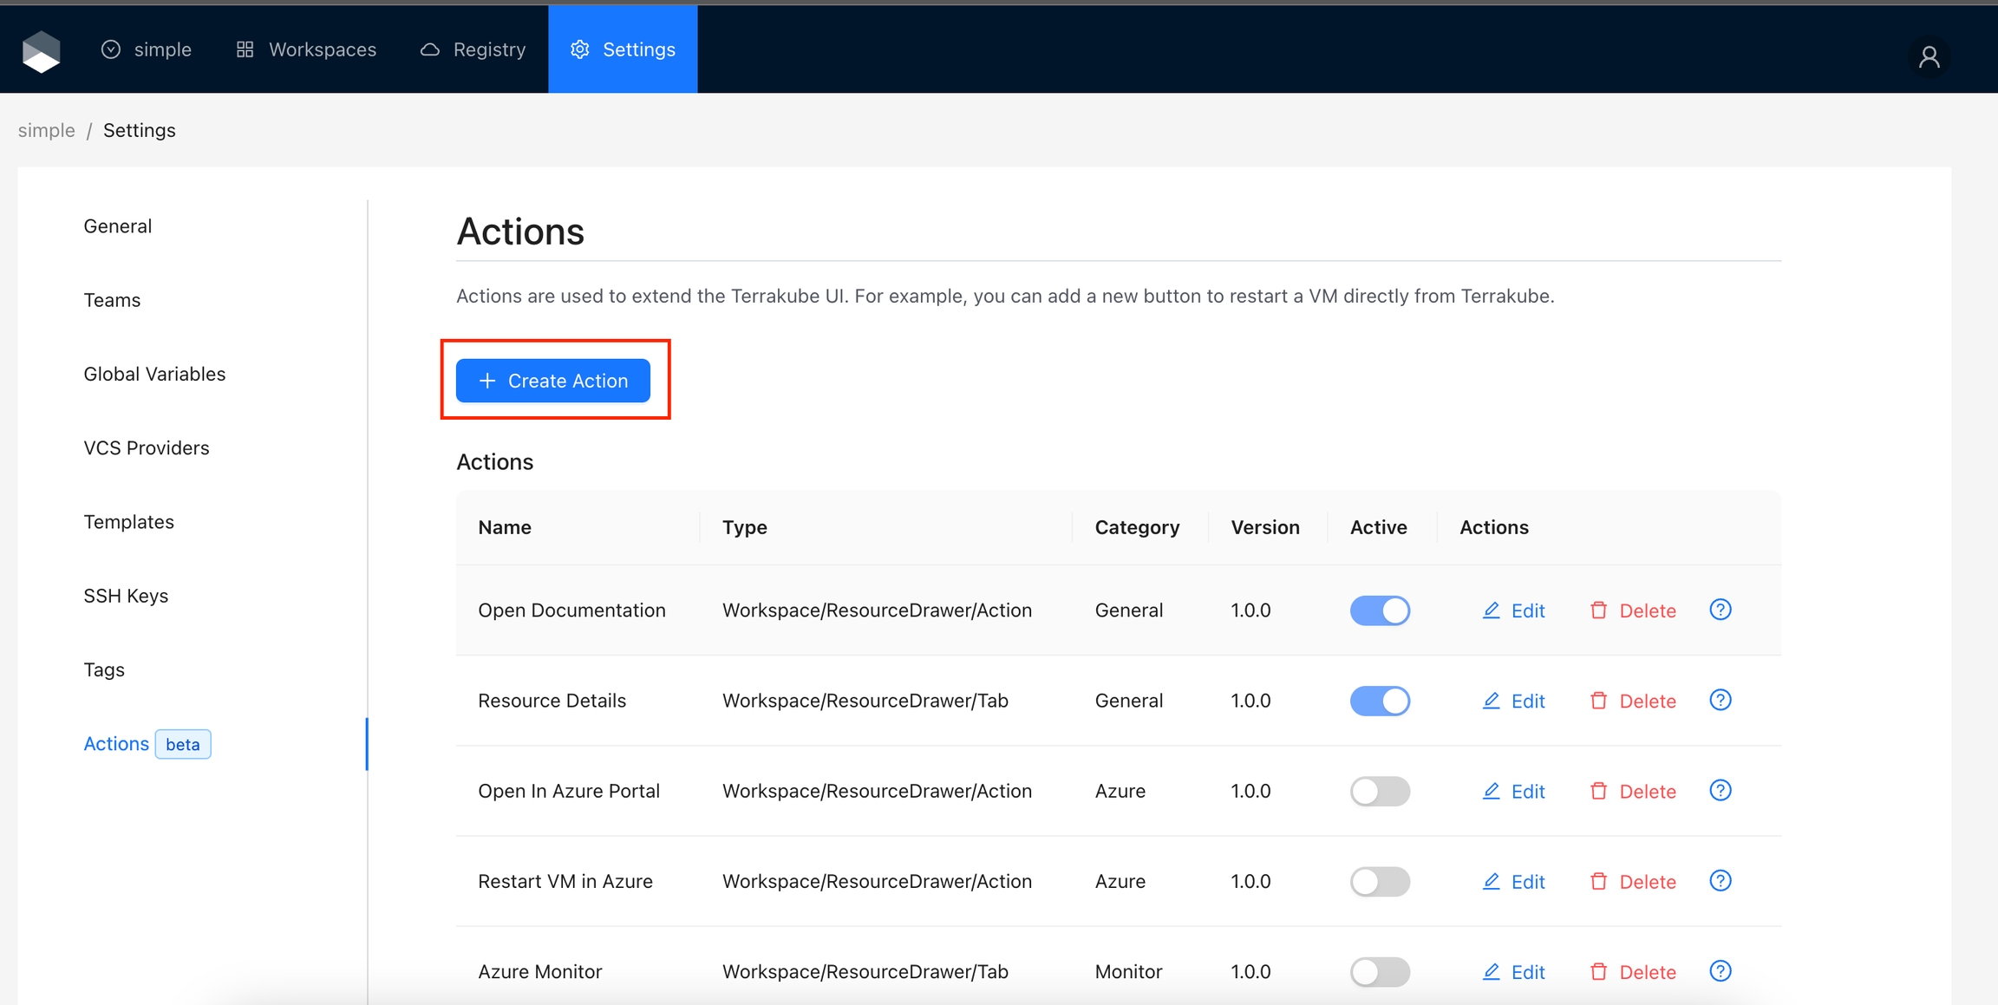Go to the Registry navigation tab

pos(473,49)
